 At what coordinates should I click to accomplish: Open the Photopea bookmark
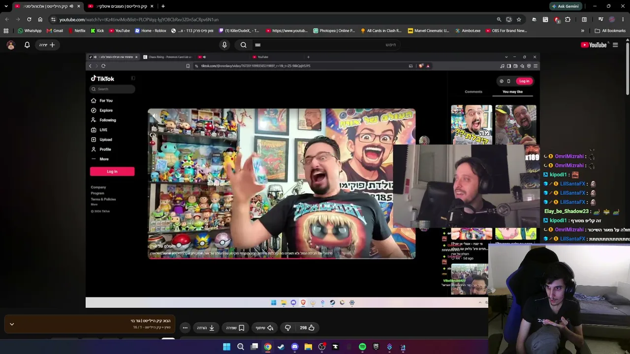(334, 30)
